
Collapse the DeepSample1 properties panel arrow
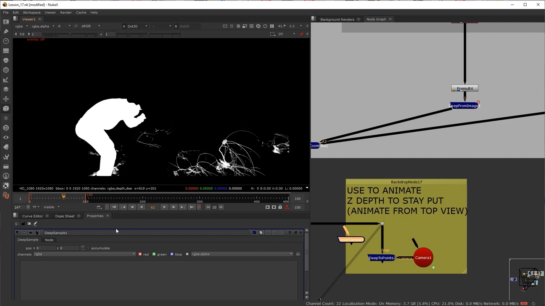17,233
